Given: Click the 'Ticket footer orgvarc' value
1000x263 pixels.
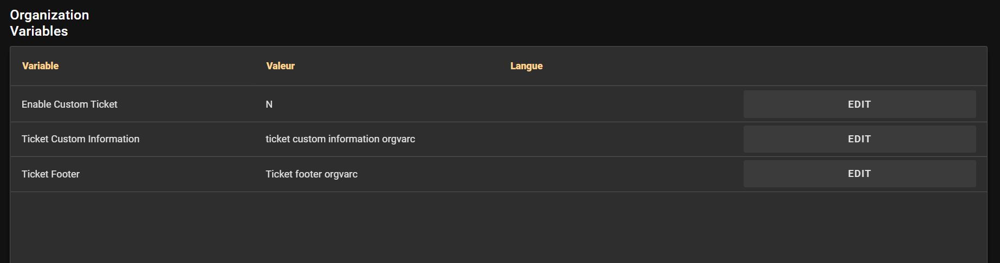Looking at the screenshot, I should tap(311, 174).
